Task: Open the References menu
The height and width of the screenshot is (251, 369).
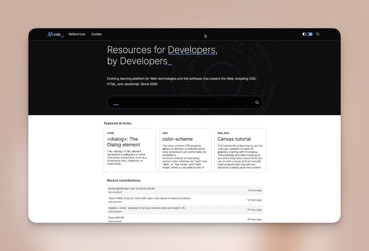Action: point(77,34)
